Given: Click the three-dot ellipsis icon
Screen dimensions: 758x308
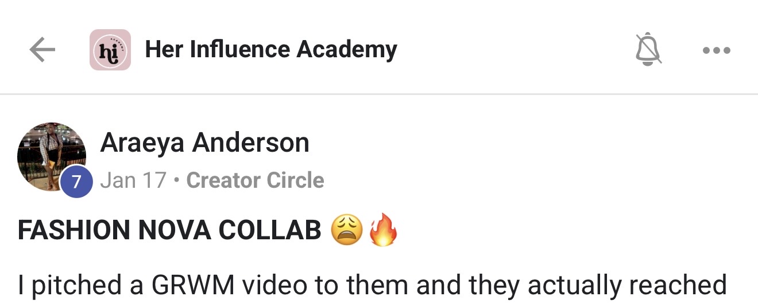Looking at the screenshot, I should (716, 50).
